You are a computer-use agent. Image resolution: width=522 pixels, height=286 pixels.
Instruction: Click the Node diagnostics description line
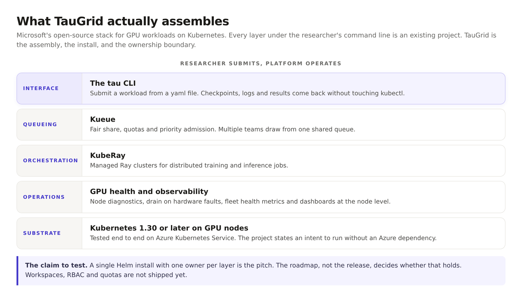pos(240,202)
